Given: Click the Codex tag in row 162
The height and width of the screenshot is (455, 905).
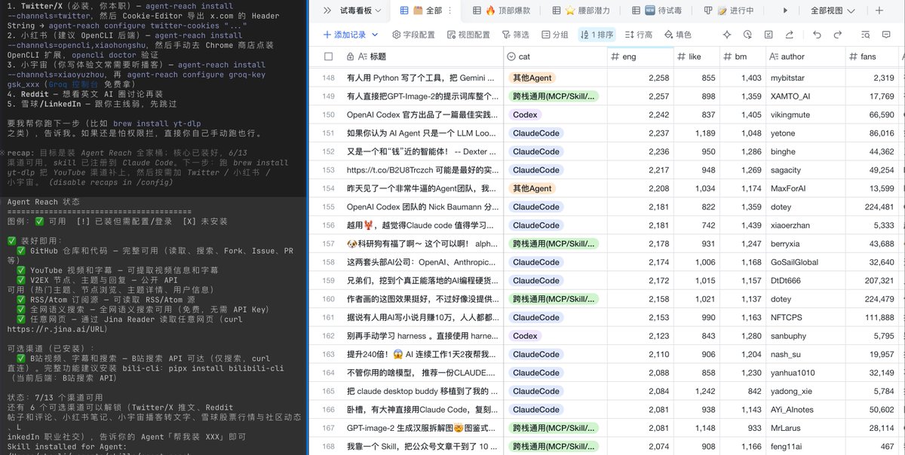Looking at the screenshot, I should pyautogui.click(x=525, y=336).
